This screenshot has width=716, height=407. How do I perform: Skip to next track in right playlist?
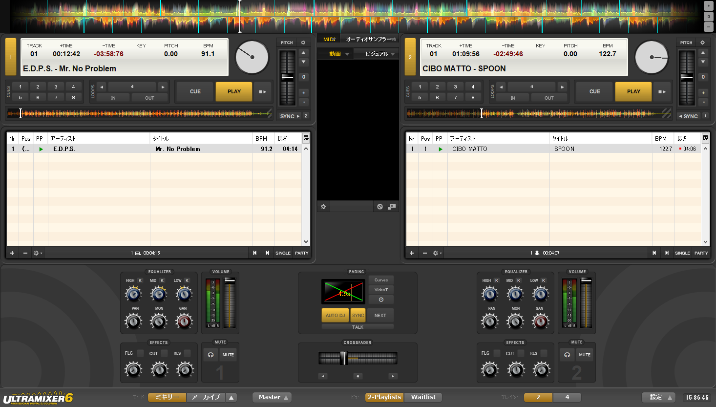(667, 253)
